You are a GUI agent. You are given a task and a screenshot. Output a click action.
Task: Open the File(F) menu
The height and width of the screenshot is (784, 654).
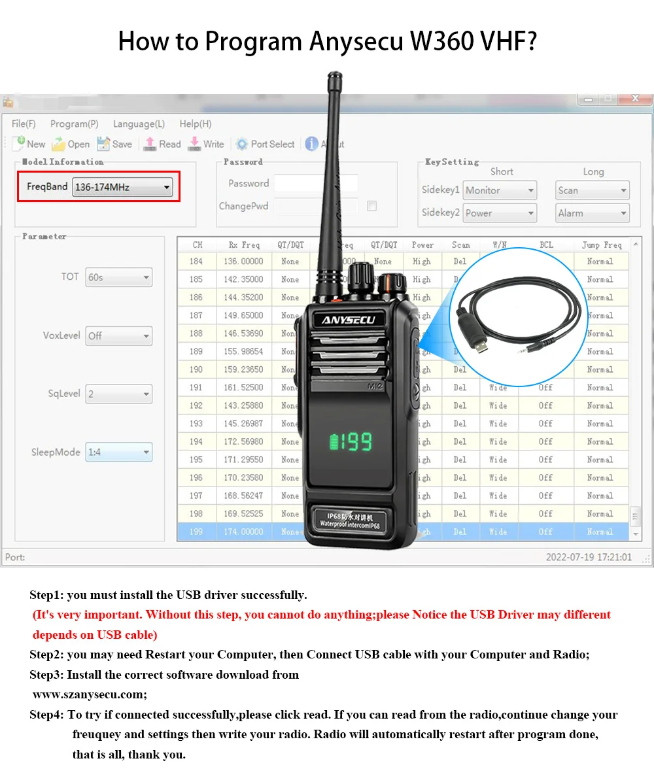click(24, 124)
